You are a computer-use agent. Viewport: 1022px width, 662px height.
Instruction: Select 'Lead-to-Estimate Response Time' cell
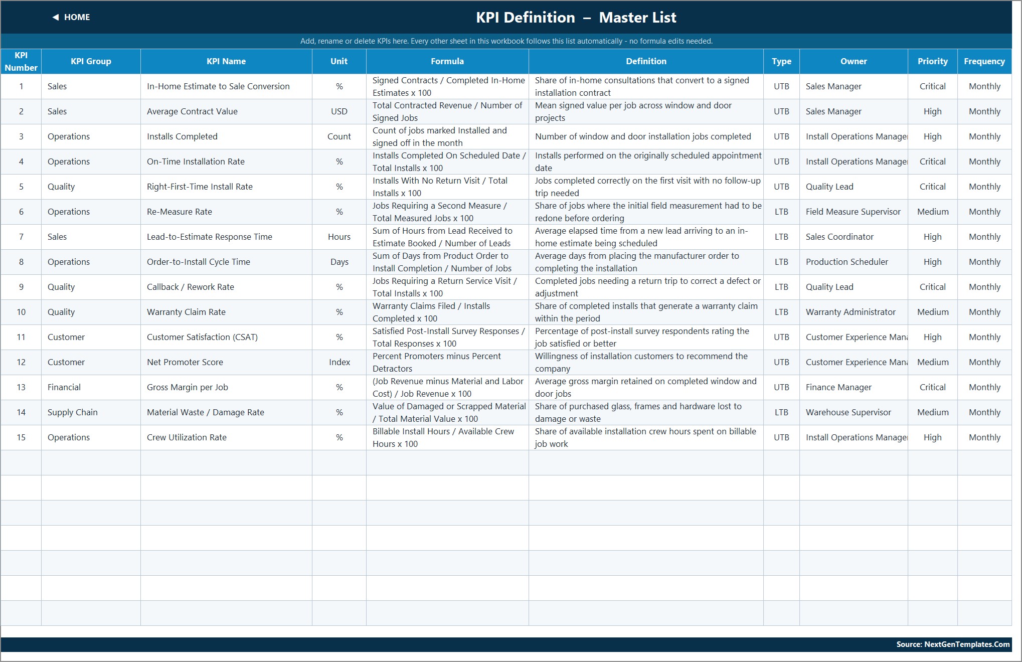pyautogui.click(x=226, y=237)
